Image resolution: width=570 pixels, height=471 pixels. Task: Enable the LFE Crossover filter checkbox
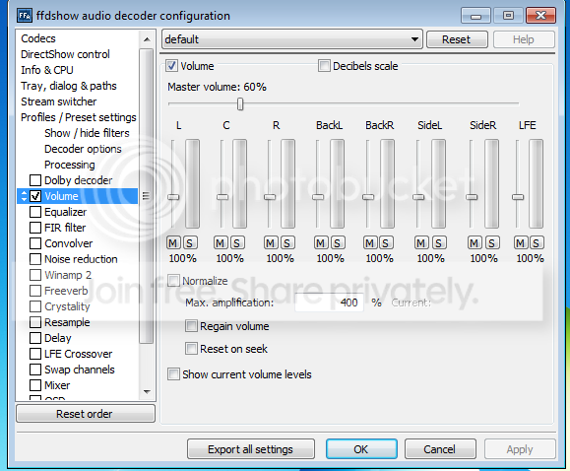(x=35, y=354)
